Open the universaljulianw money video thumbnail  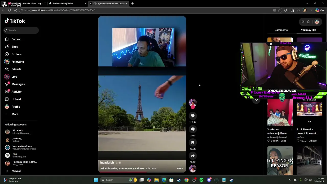point(280,112)
